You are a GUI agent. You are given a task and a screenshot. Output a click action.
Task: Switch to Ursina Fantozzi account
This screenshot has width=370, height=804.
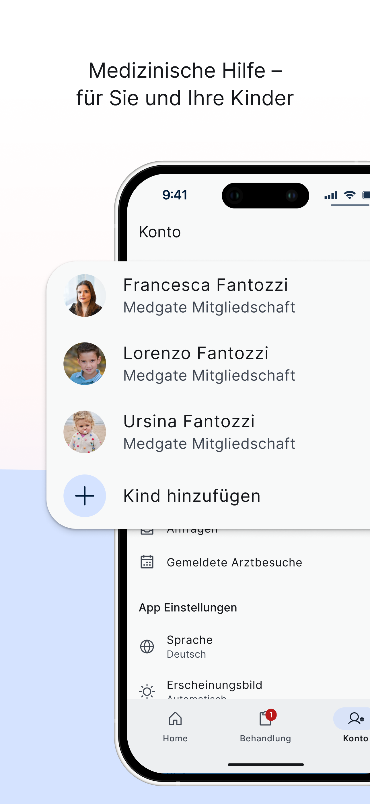208,432
